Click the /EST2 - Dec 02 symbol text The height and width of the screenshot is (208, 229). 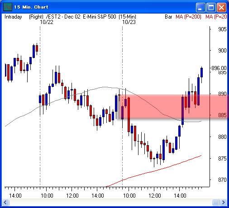click(x=63, y=17)
